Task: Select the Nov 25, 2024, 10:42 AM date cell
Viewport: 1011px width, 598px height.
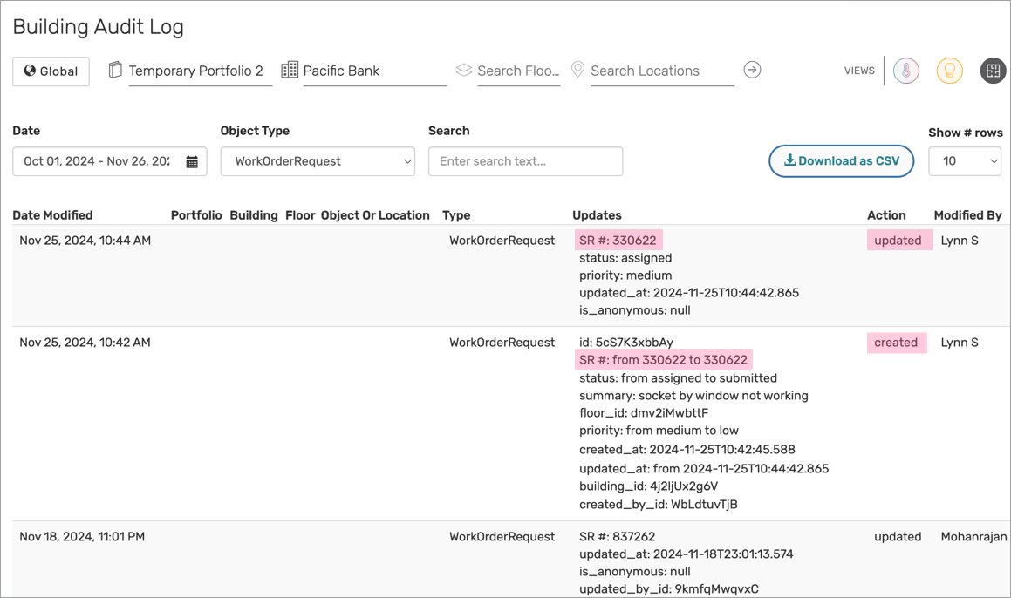Action: [x=85, y=343]
